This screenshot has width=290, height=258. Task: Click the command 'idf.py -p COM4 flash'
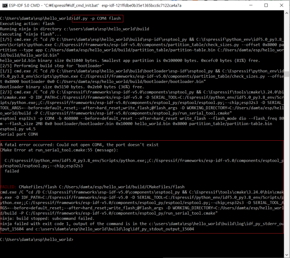[x=97, y=18]
